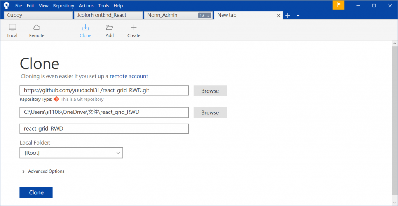Open the View menu
398x206 pixels.
point(44,5)
